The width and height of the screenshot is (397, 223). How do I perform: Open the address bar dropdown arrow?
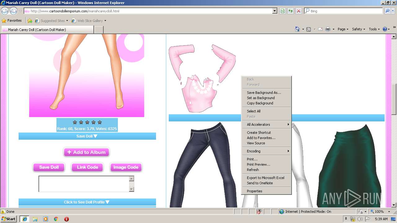274,11
